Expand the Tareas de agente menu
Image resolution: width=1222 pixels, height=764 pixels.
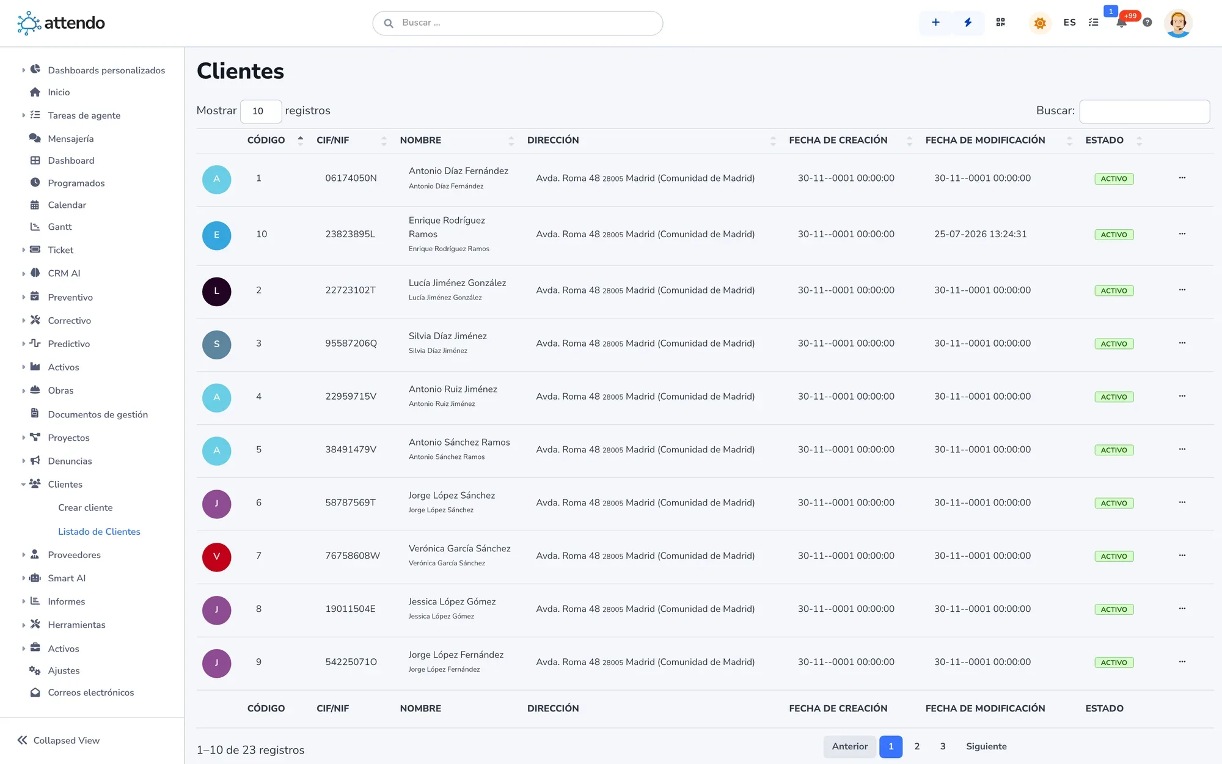click(x=23, y=116)
